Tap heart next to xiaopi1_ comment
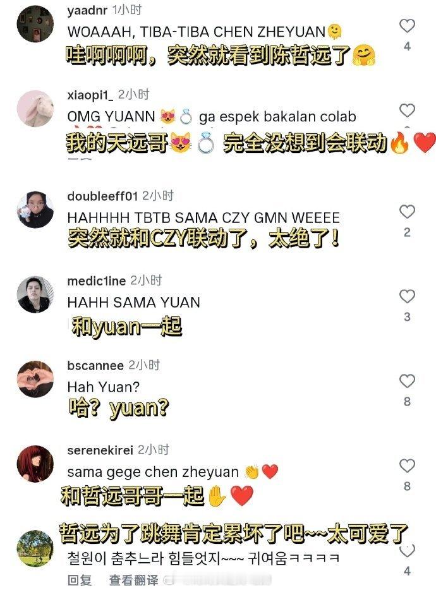The width and height of the screenshot is (436, 590). [x=407, y=111]
